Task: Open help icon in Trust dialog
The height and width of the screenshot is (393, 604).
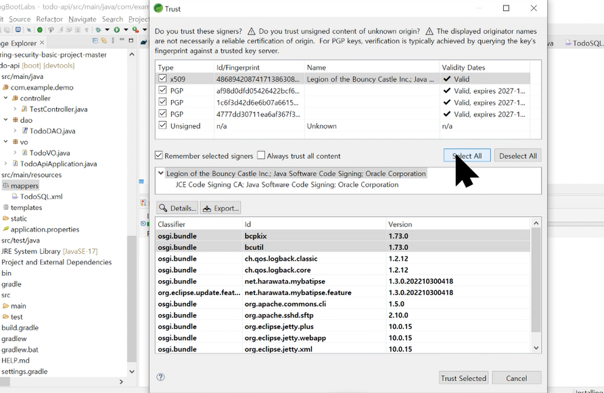Action: 160,377
